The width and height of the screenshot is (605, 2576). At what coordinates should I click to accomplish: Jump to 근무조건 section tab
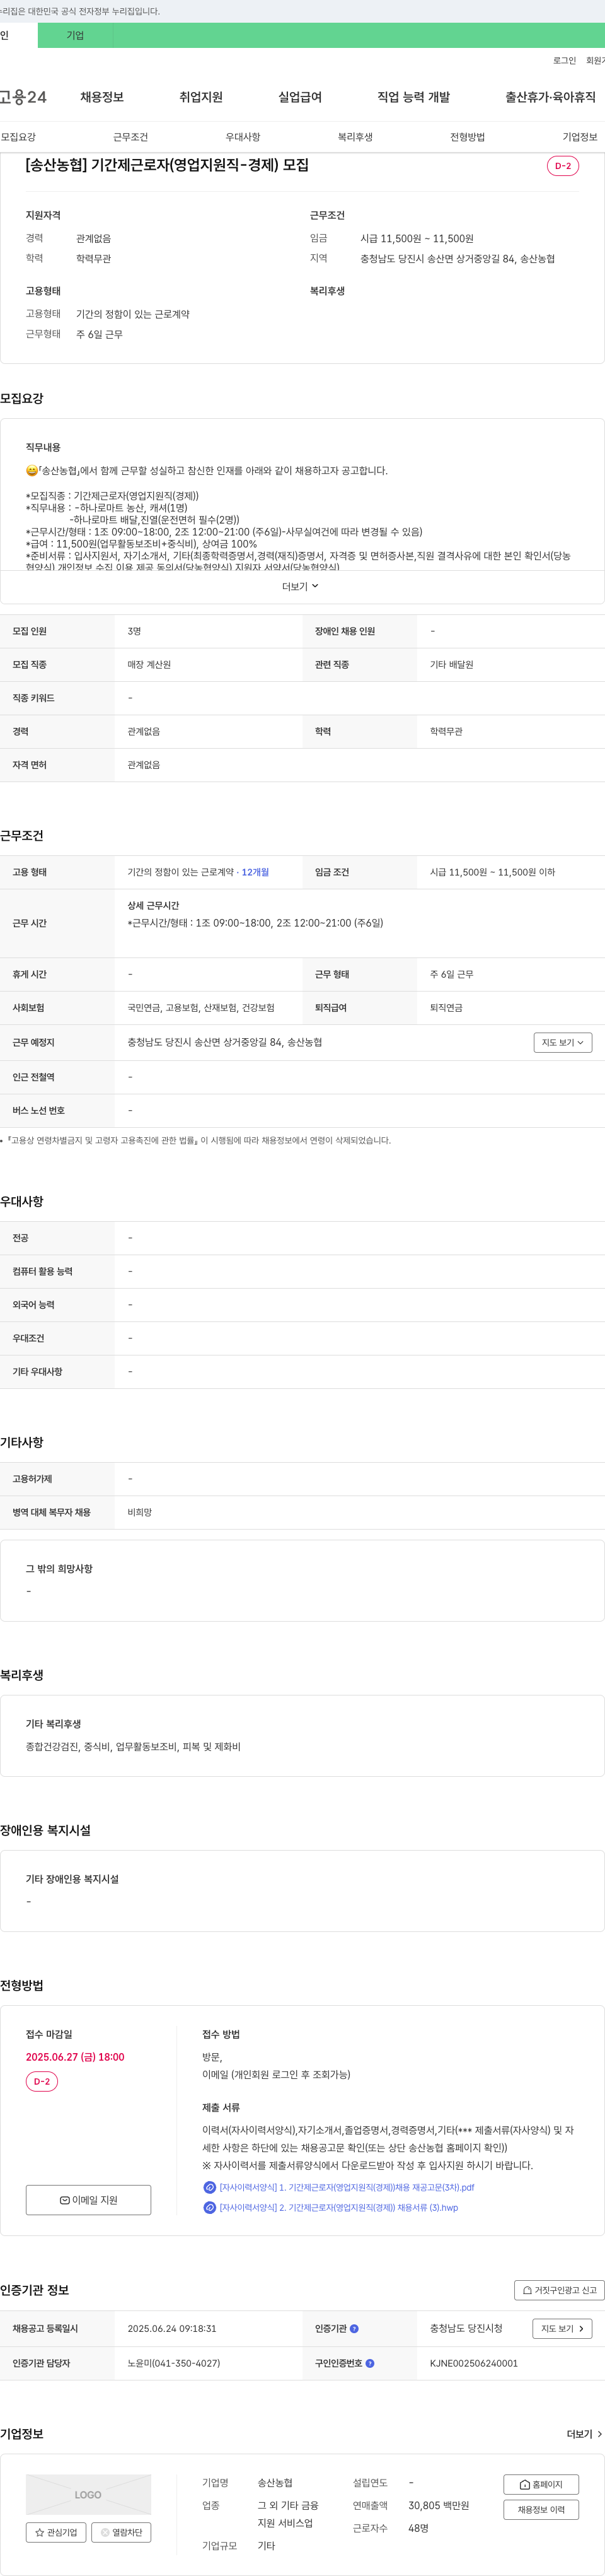[x=131, y=137]
